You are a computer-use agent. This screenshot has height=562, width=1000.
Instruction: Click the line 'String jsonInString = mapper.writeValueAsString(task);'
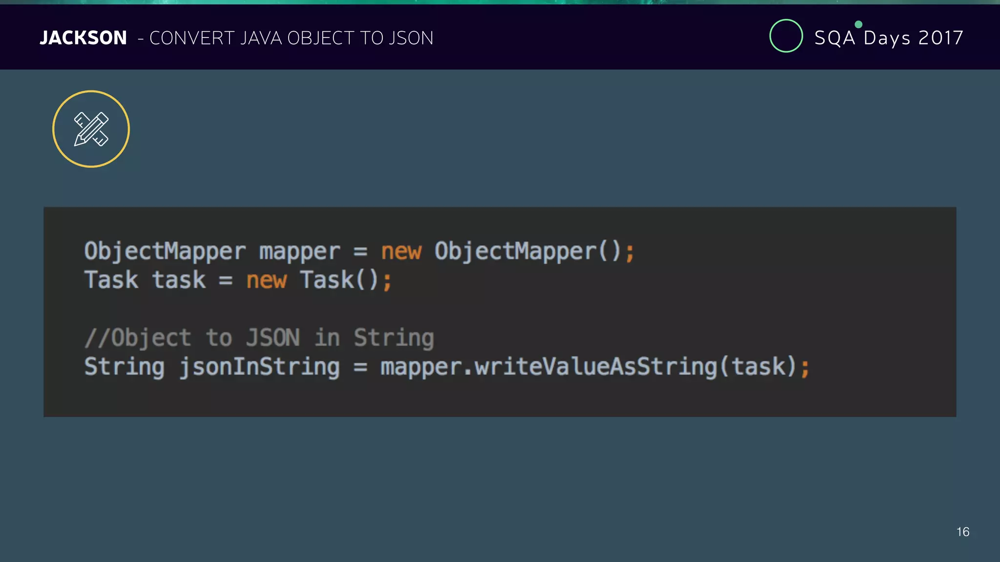pos(447,367)
